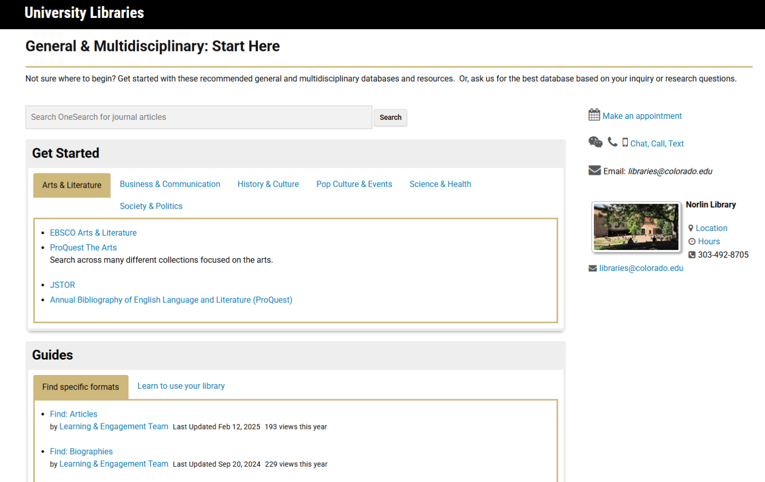Open the Find: Biographies guide
Image resolution: width=765 pixels, height=482 pixels.
pyautogui.click(x=81, y=451)
